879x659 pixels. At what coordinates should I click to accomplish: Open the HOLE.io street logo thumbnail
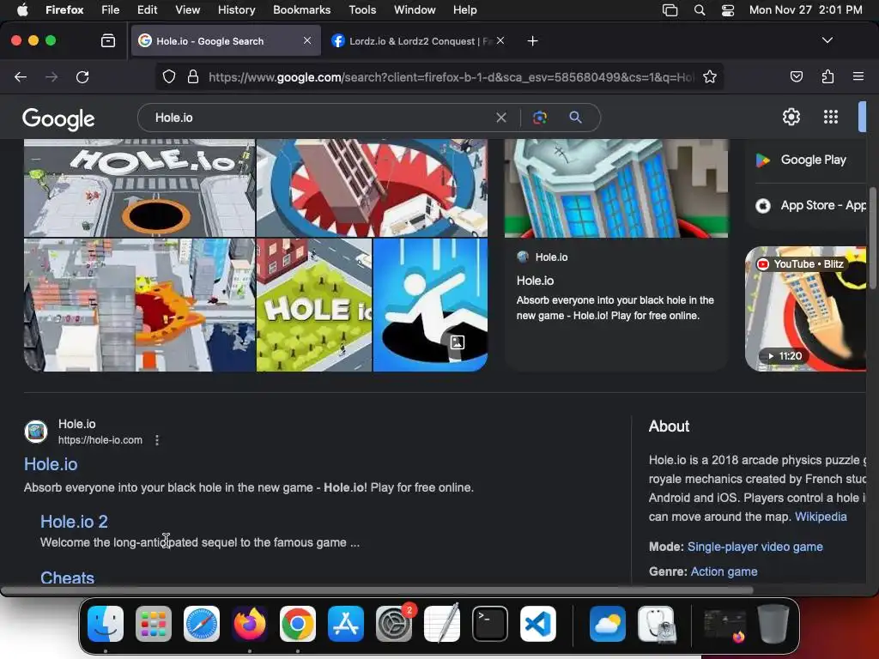(x=139, y=188)
